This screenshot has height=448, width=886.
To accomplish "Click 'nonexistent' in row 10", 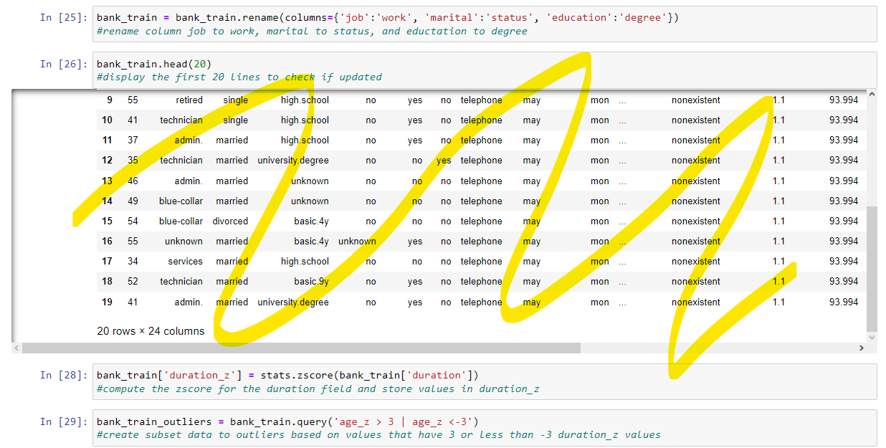I will 696,120.
